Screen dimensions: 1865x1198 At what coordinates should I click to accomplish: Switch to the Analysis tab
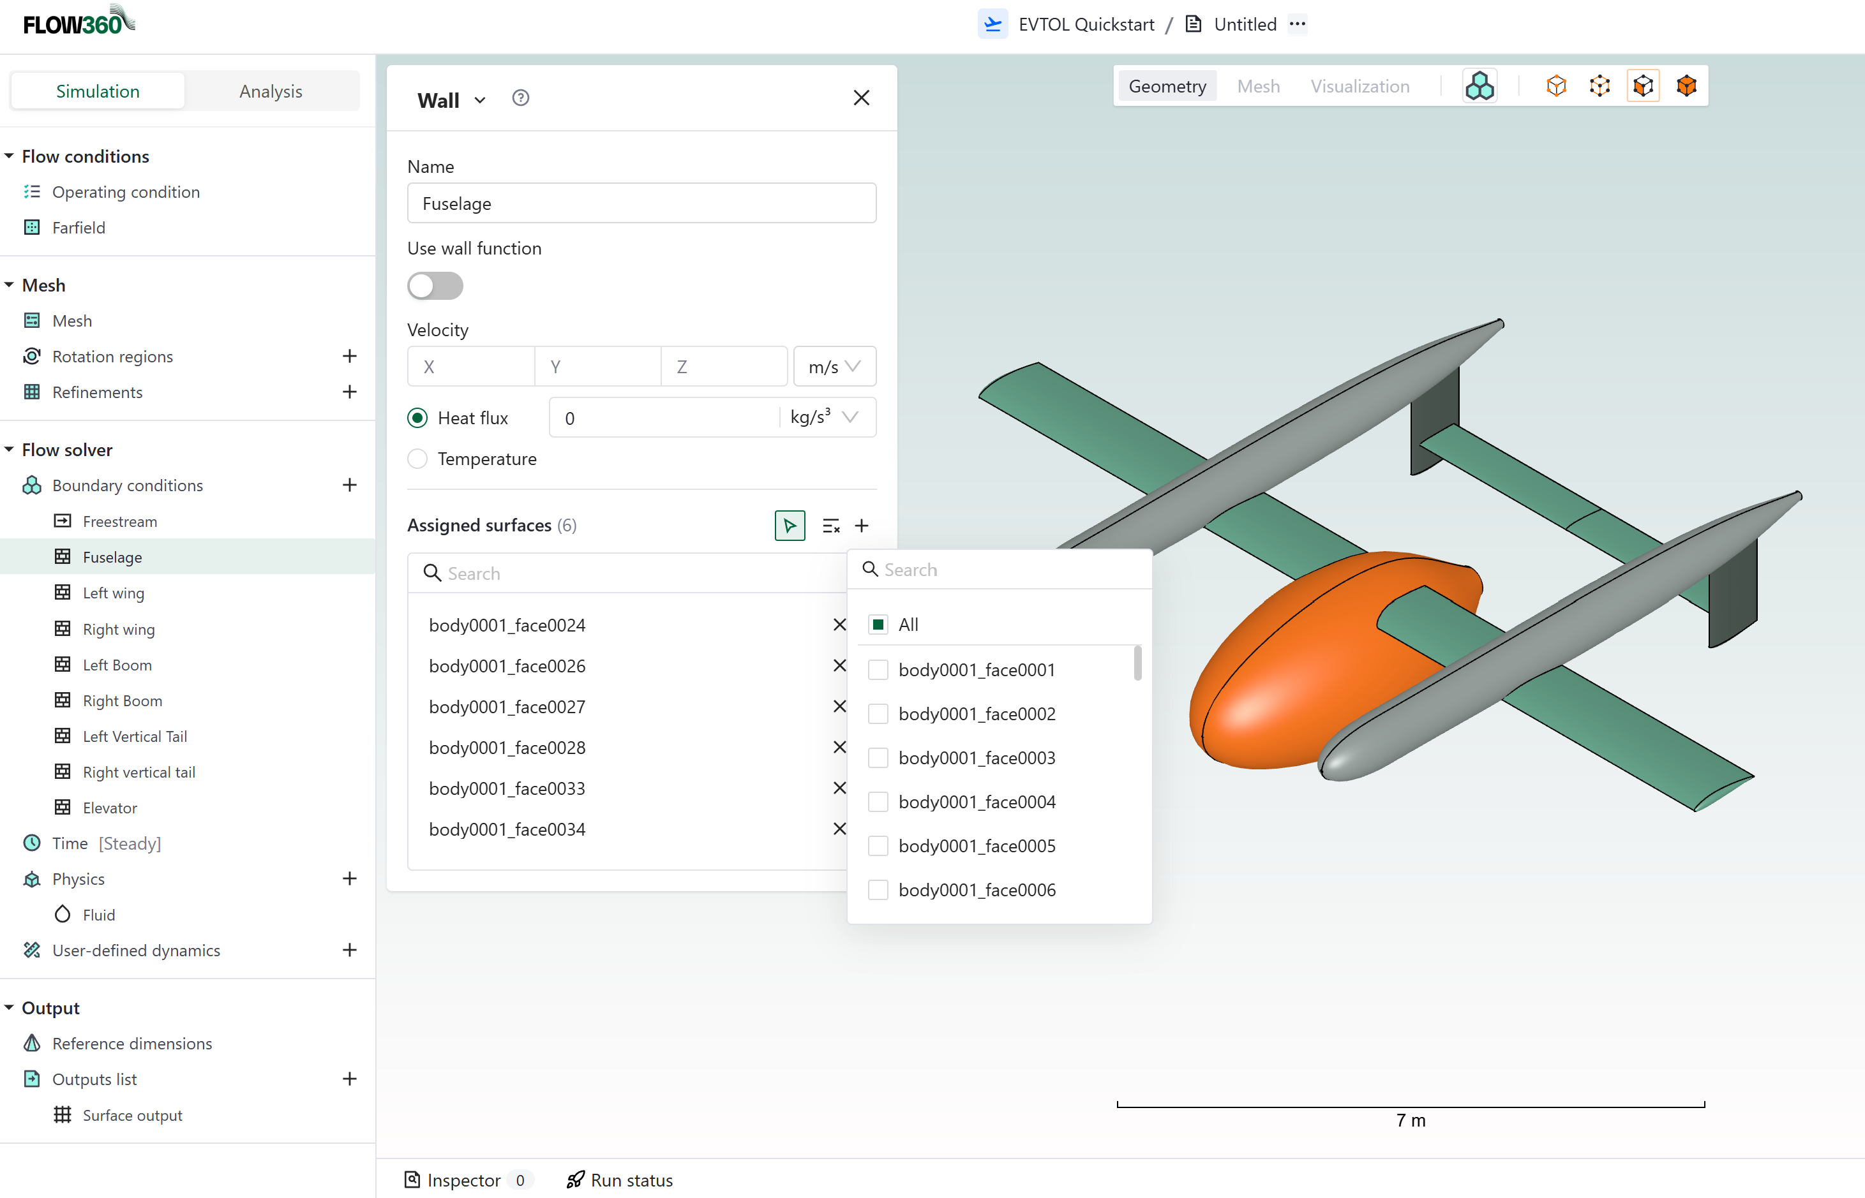(x=270, y=91)
